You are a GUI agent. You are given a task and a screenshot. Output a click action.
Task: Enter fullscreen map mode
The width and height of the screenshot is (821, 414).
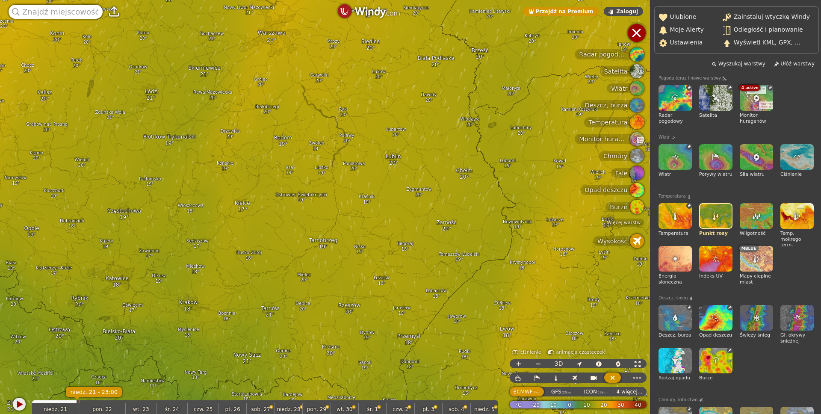coord(638,364)
